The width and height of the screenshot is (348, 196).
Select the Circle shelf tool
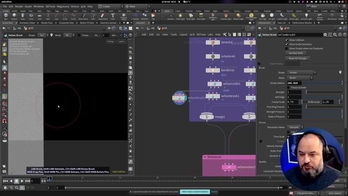65,16
